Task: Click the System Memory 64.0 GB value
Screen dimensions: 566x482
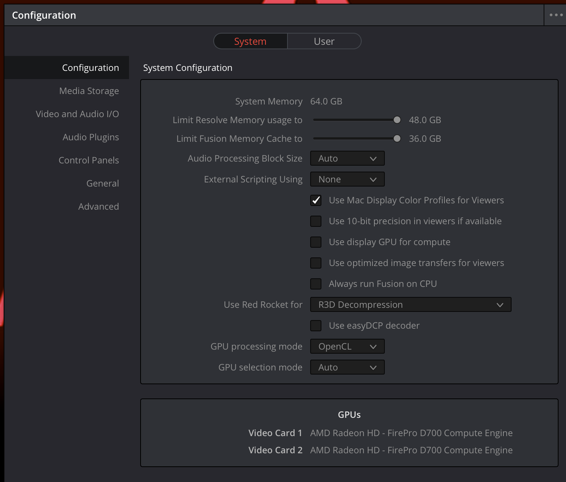Action: 326,101
